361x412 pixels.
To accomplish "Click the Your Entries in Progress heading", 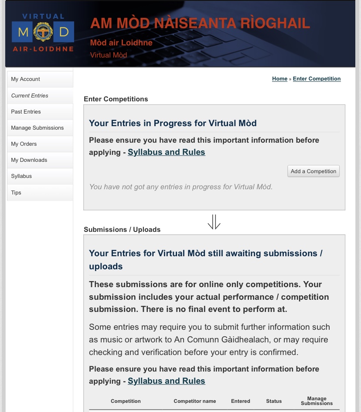I will [173, 123].
